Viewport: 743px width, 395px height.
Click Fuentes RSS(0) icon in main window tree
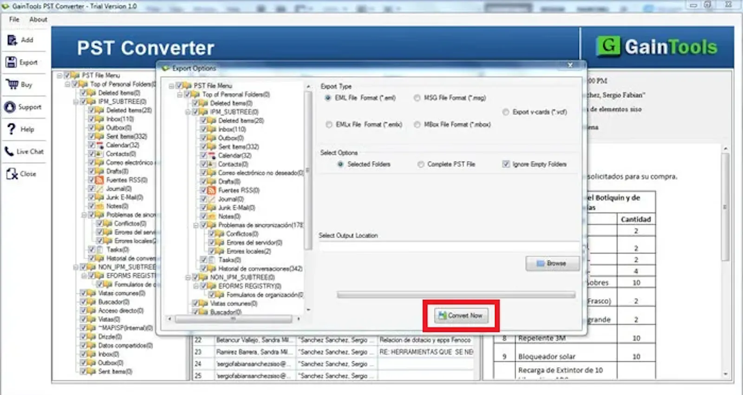99,180
